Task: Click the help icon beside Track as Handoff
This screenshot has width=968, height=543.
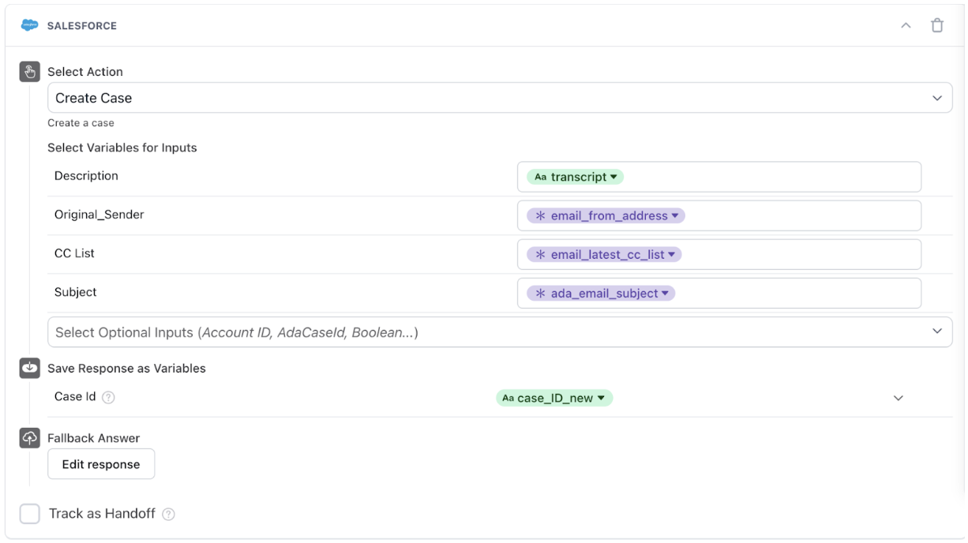Action: tap(168, 514)
